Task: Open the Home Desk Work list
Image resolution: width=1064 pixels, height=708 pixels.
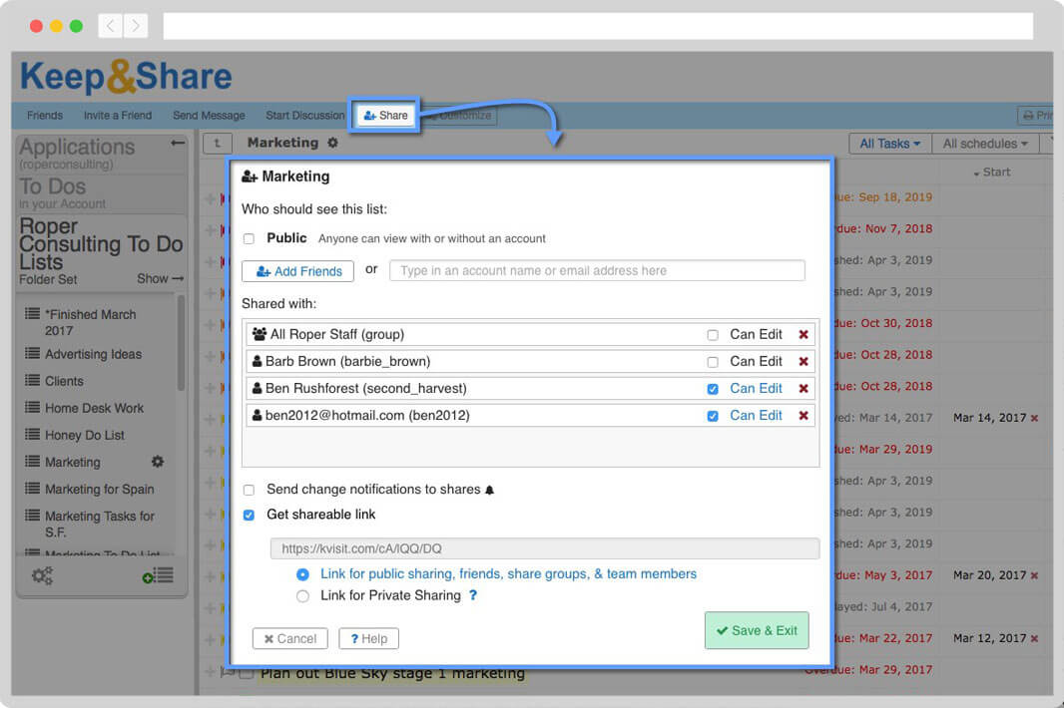Action: point(94,408)
